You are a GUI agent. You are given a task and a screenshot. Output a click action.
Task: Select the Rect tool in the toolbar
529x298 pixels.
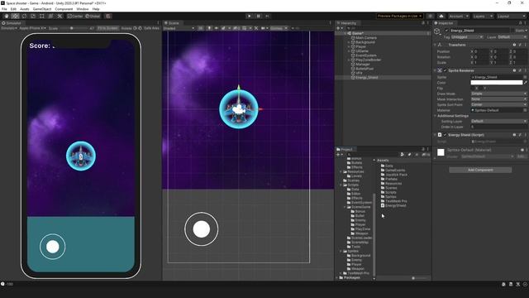click(x=42, y=16)
